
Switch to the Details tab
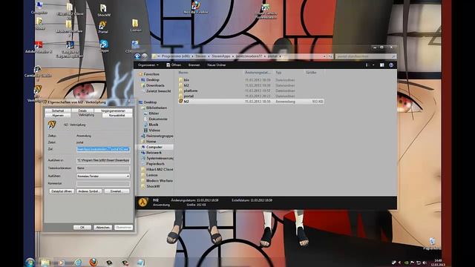pos(82,111)
